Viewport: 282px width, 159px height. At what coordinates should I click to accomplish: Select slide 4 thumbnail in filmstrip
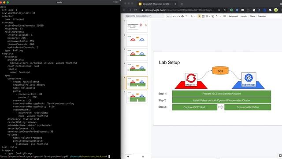click(x=137, y=68)
